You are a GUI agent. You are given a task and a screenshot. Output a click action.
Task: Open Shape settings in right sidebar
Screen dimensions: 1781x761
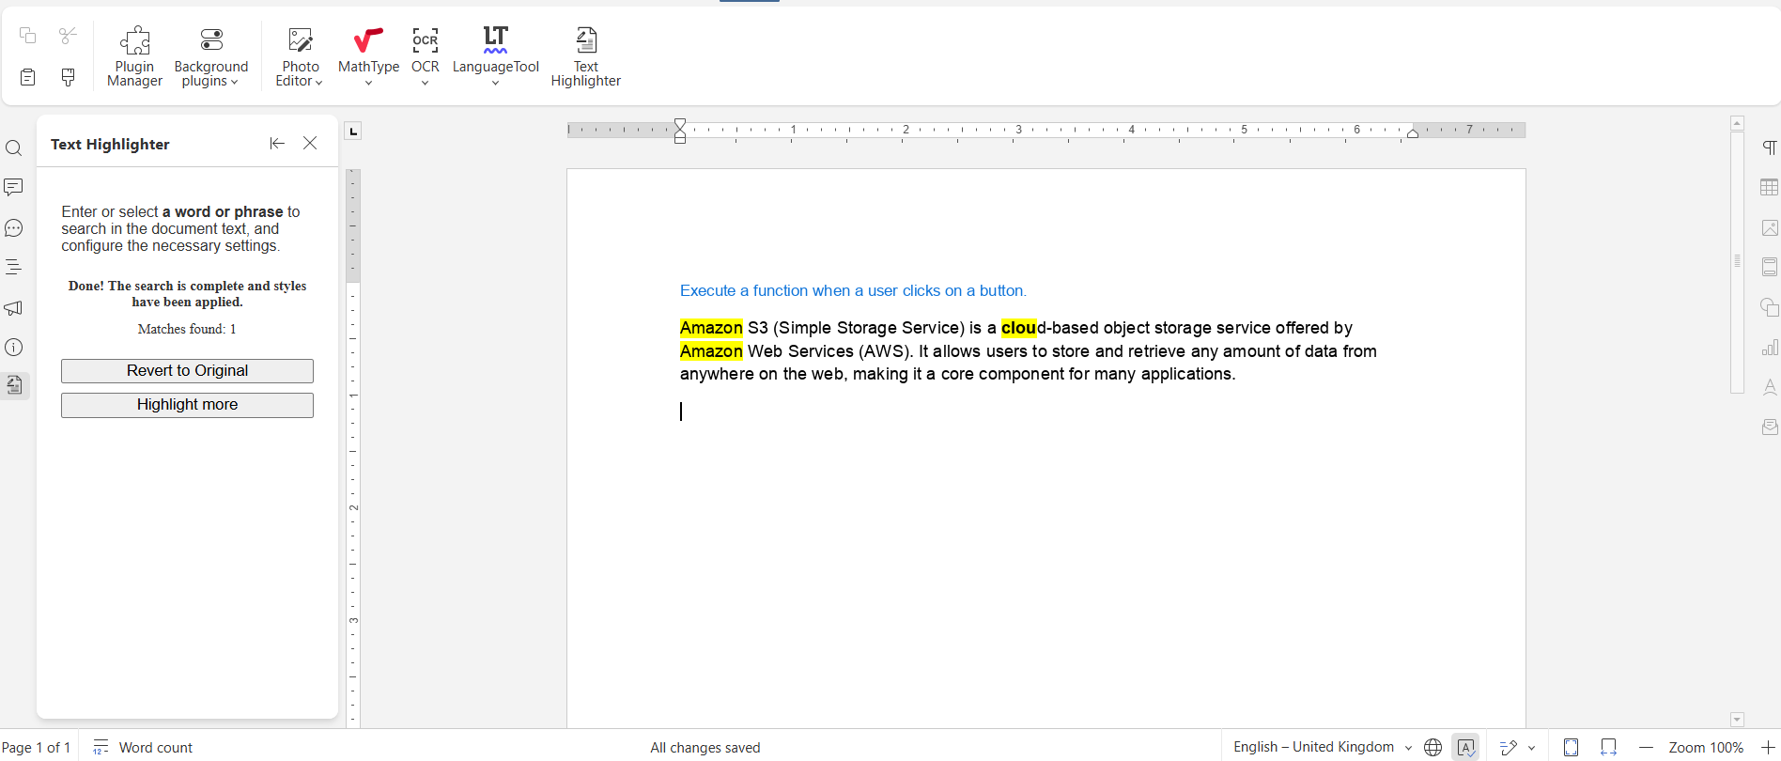1770,307
